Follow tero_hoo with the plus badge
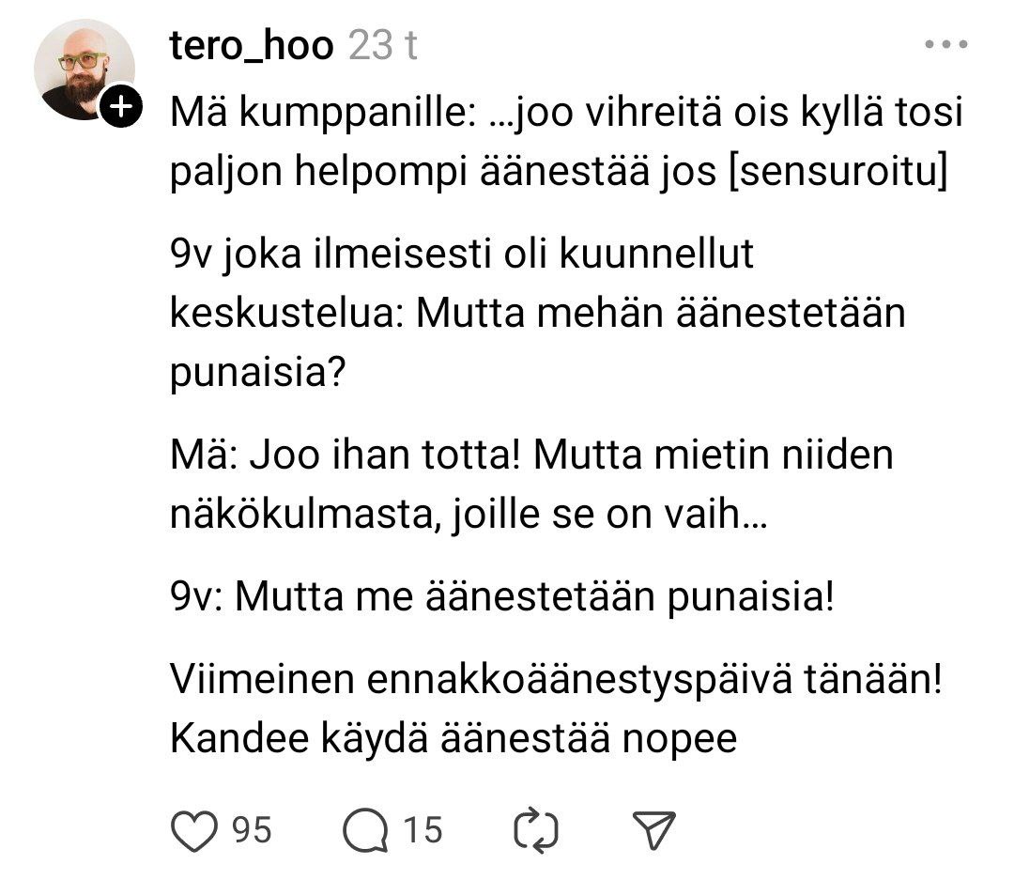This screenshot has width=1014, height=895. click(122, 109)
